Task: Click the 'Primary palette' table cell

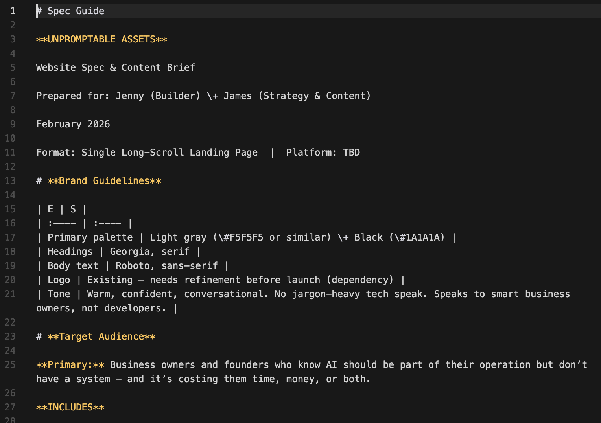Action: coord(90,237)
